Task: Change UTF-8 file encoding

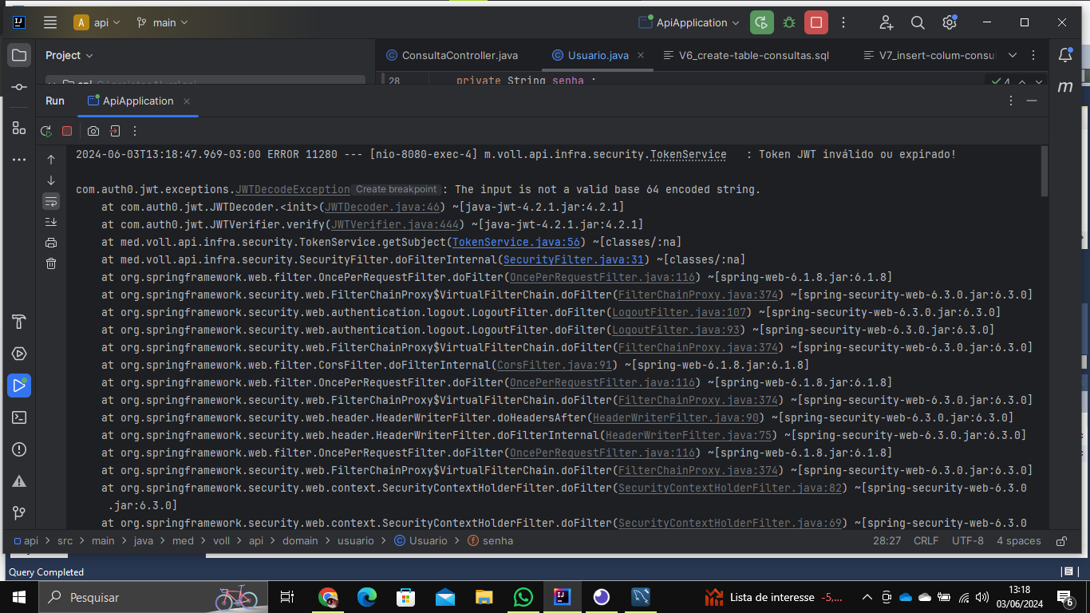Action: tap(968, 541)
